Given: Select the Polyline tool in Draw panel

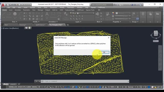Looking at the screenshot, I should [x=9, y=15].
